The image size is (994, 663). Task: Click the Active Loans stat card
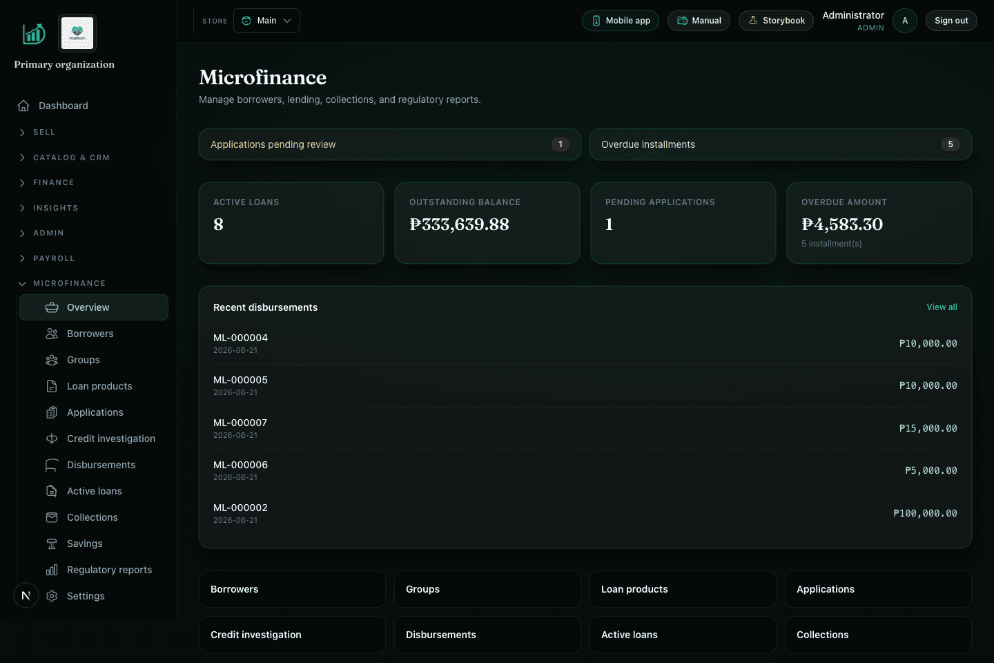[x=291, y=223]
